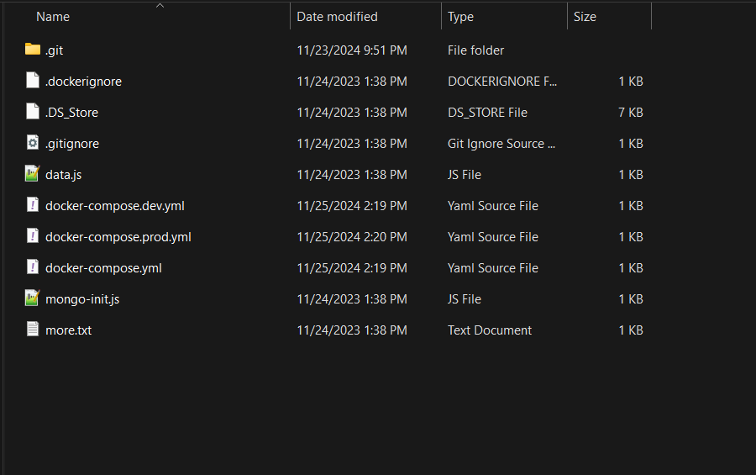Sort by the Type column header
This screenshot has width=756, height=475.
tap(460, 17)
